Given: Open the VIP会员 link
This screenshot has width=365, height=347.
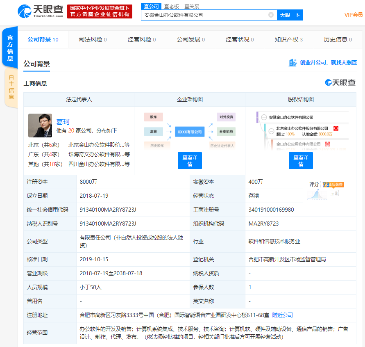Looking at the screenshot, I should coord(354,15).
